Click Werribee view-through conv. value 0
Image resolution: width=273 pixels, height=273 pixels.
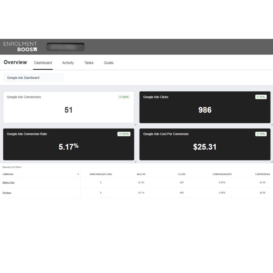pos(101,193)
